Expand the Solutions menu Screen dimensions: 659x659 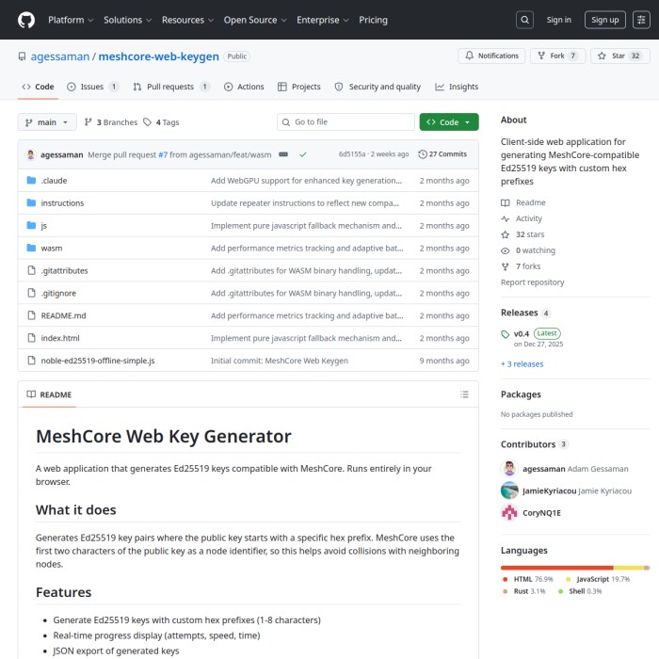click(127, 20)
